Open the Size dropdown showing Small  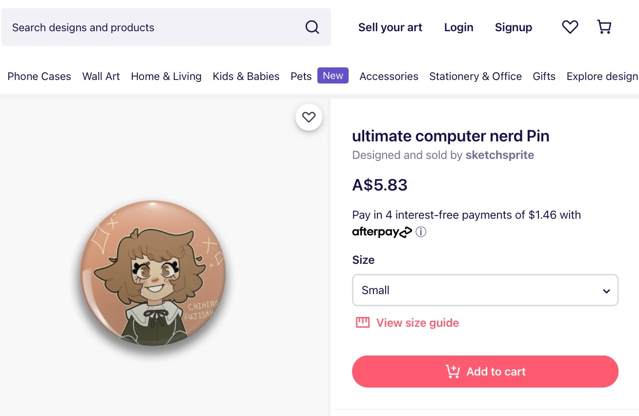[485, 290]
